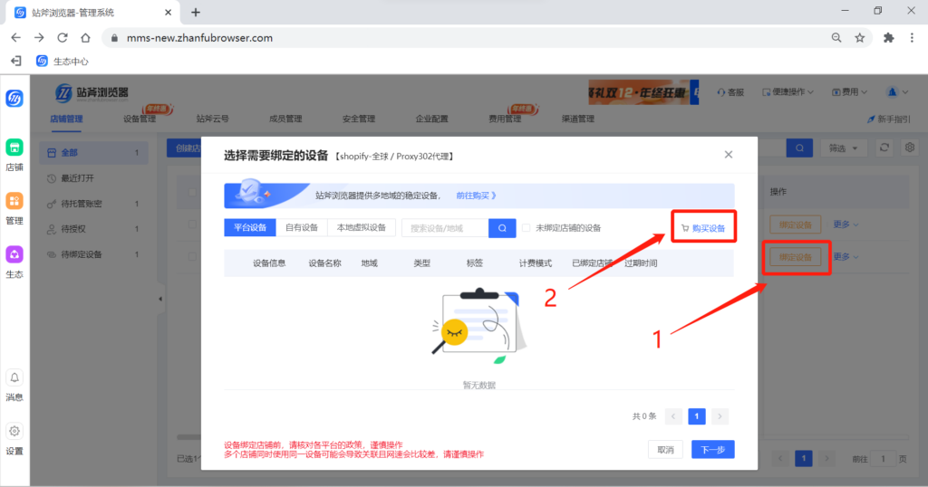Click 绑定设备 in the second row
Viewport: 928px width, 487px height.
796,257
